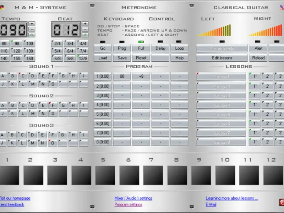Select sound K in Sound2

[x=12, y=113]
